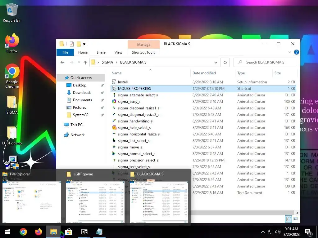The width and height of the screenshot is (318, 238).
Task: Open the Customize Quick Access Toolbar dropdown
Action: [x=84, y=44]
